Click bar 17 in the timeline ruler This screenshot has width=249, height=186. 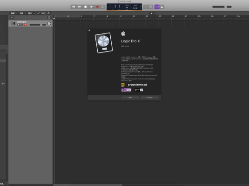pos(160,16)
